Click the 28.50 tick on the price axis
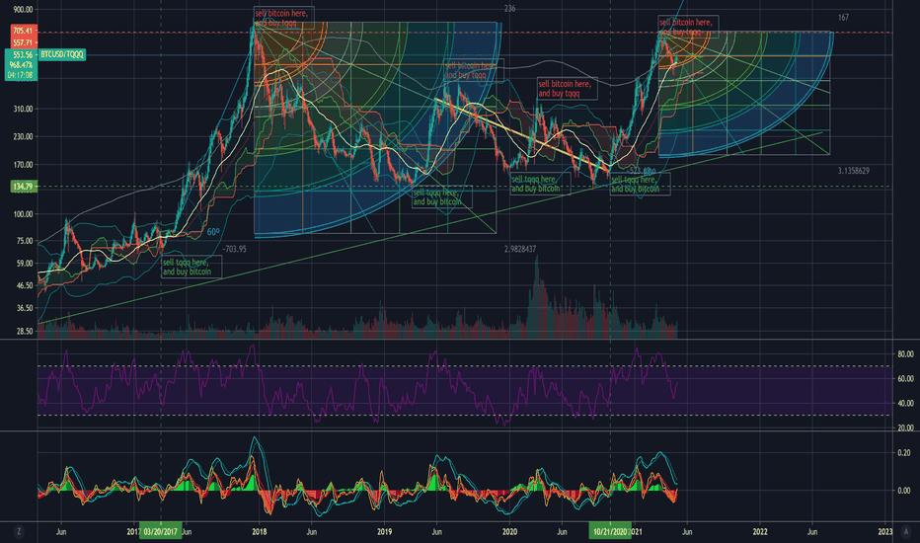920x543 pixels. point(26,331)
